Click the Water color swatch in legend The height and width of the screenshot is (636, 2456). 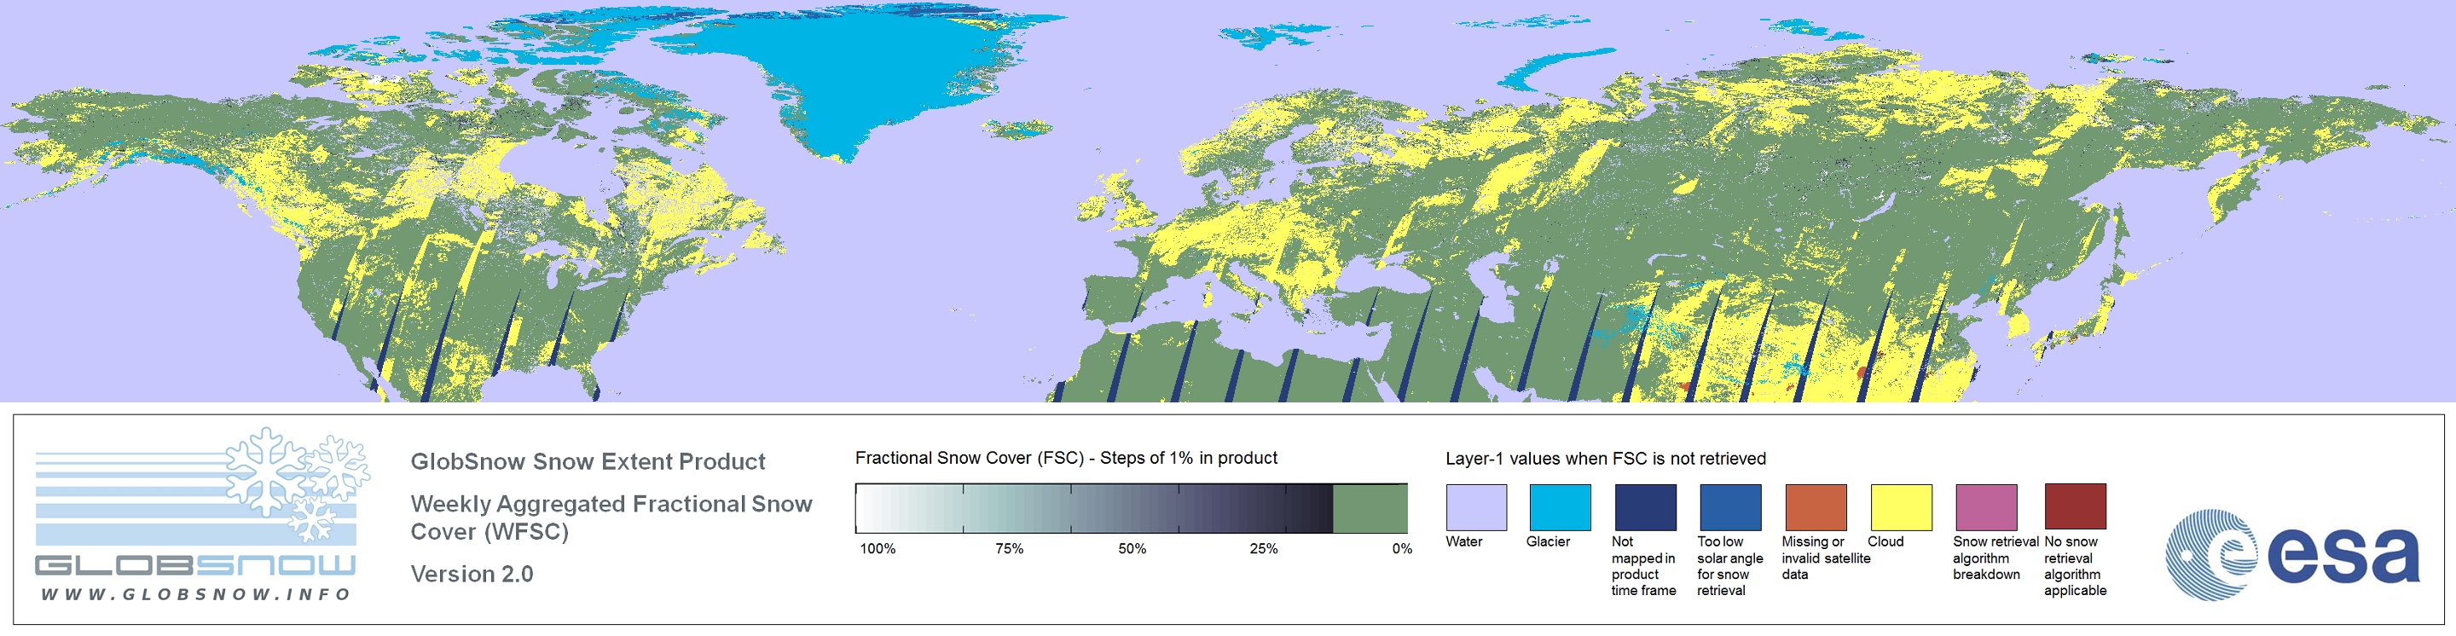1476,507
